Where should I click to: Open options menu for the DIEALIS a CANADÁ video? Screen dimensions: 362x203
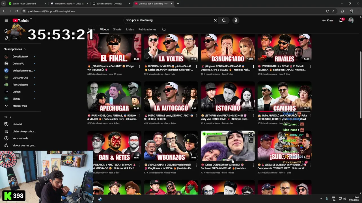(x=140, y=67)
